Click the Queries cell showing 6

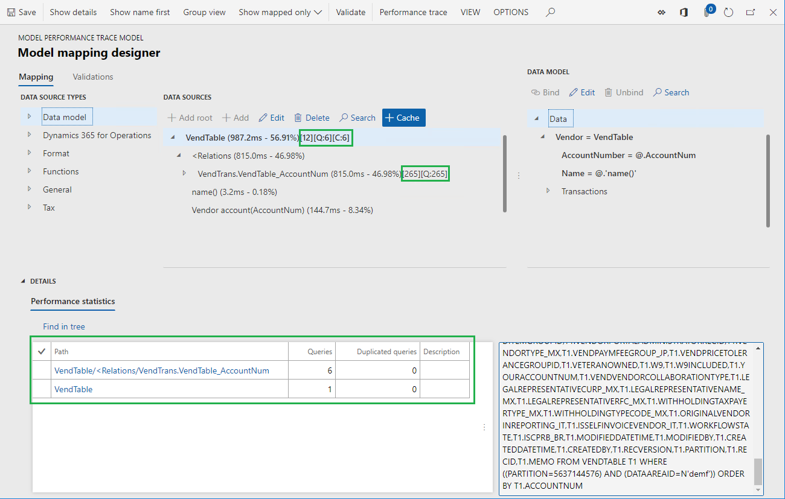click(312, 370)
